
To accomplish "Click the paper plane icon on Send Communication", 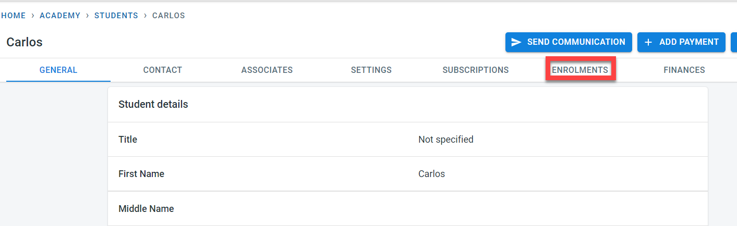I will click(516, 42).
